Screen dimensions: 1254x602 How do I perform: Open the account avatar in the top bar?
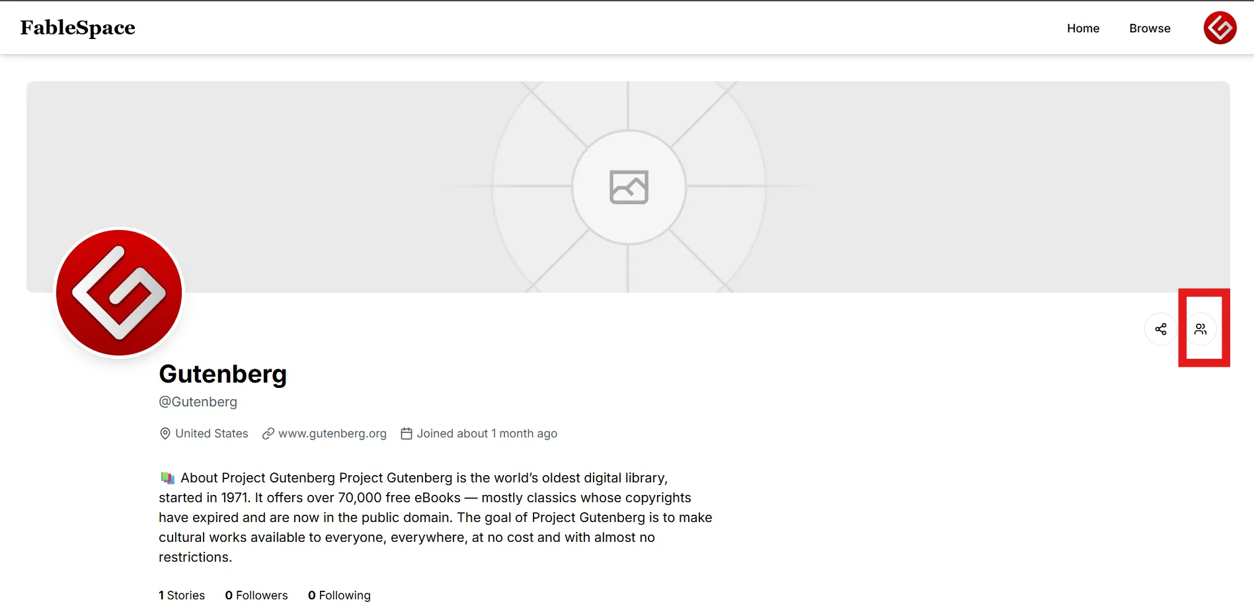[x=1220, y=28]
